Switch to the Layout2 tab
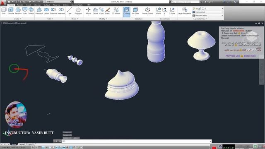The height and width of the screenshot is (149, 265). [x=30, y=144]
